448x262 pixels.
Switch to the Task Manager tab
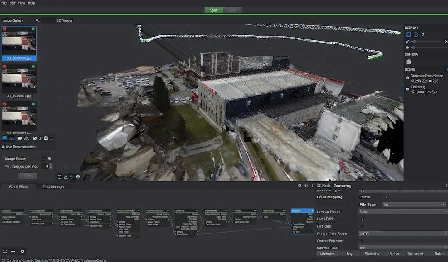[54, 187]
